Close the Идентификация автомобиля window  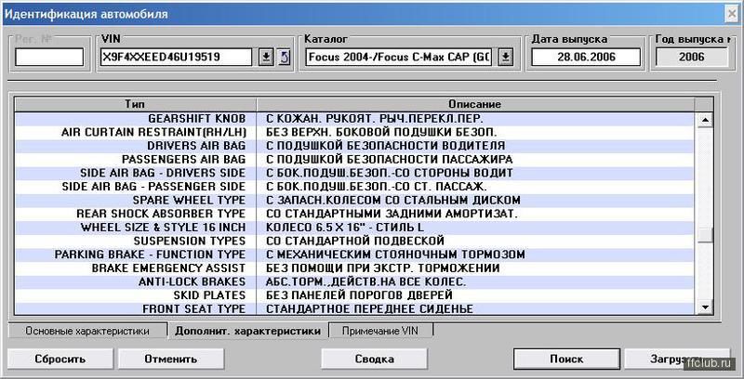732,14
